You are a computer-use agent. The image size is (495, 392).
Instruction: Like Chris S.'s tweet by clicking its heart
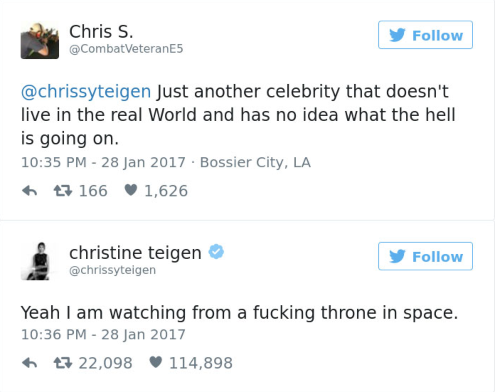(x=131, y=191)
